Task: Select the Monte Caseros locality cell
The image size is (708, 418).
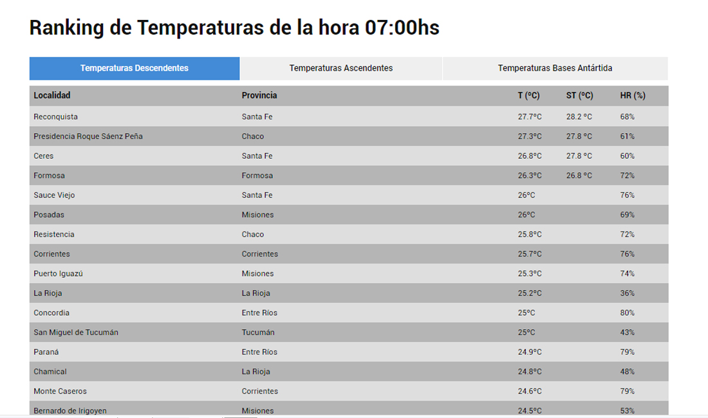Action: [x=60, y=391]
